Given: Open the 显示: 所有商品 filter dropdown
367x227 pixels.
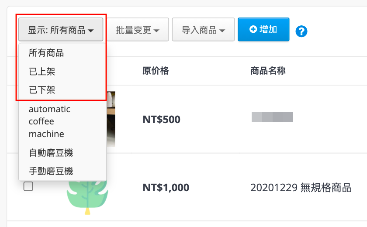Looking at the screenshot, I should [x=61, y=30].
